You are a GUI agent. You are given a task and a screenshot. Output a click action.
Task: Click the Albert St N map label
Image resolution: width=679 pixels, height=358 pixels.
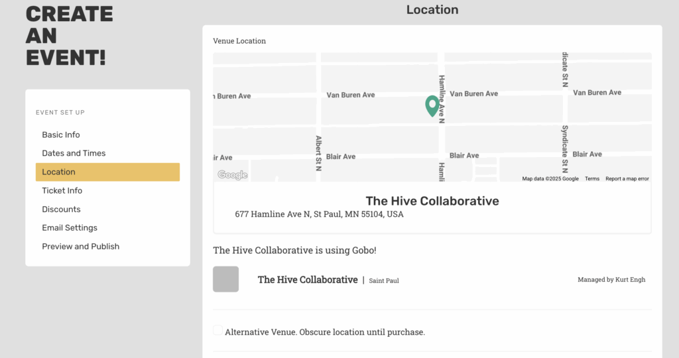(319, 153)
